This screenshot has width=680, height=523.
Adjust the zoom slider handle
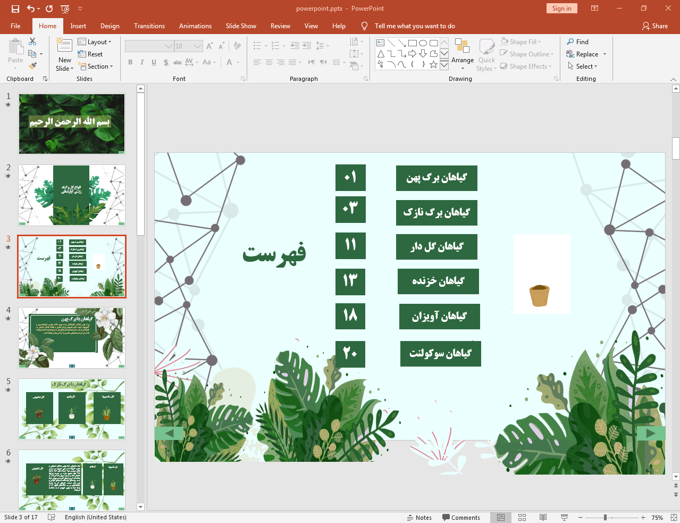coord(605,517)
